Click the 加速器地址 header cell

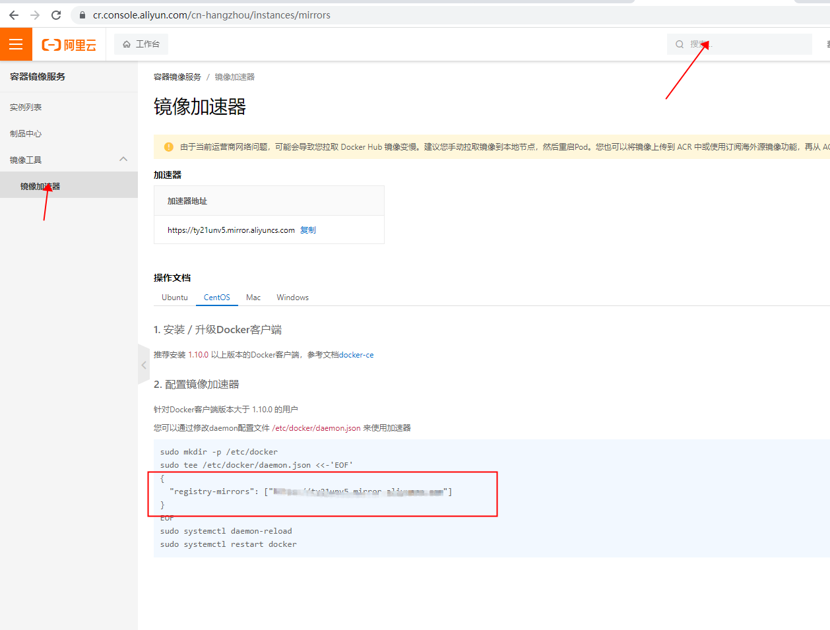click(269, 201)
